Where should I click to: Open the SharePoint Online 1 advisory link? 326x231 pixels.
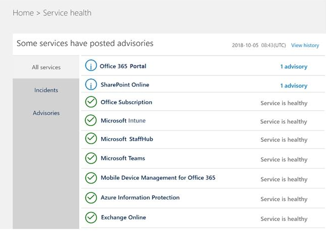point(293,85)
